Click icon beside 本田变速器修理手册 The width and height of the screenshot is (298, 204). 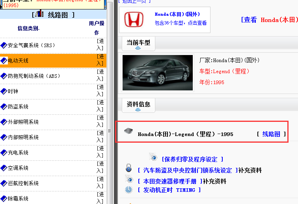[129, 179]
